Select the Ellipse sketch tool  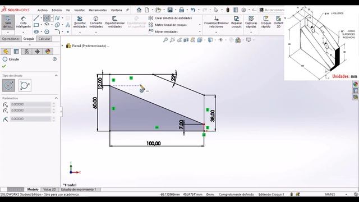[x=57, y=25]
